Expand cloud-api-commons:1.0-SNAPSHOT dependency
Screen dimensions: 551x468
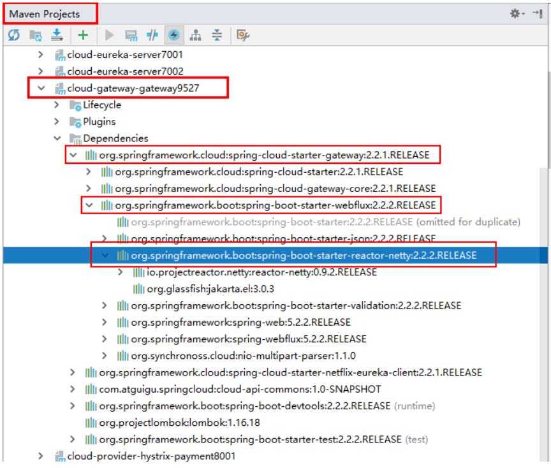tap(73, 390)
